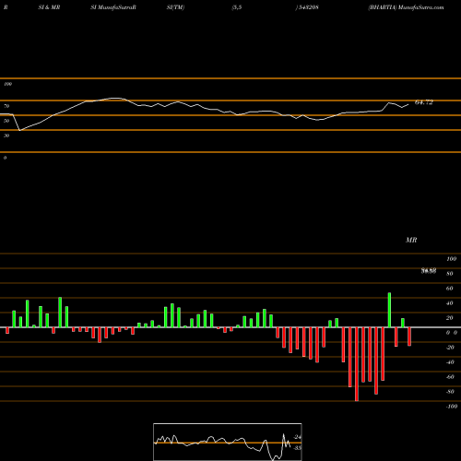Image resolution: width=461 pixels, height=461 pixels.
Task: Click the 40 axis label on the histogram
Action: pyautogui.click(x=449, y=303)
